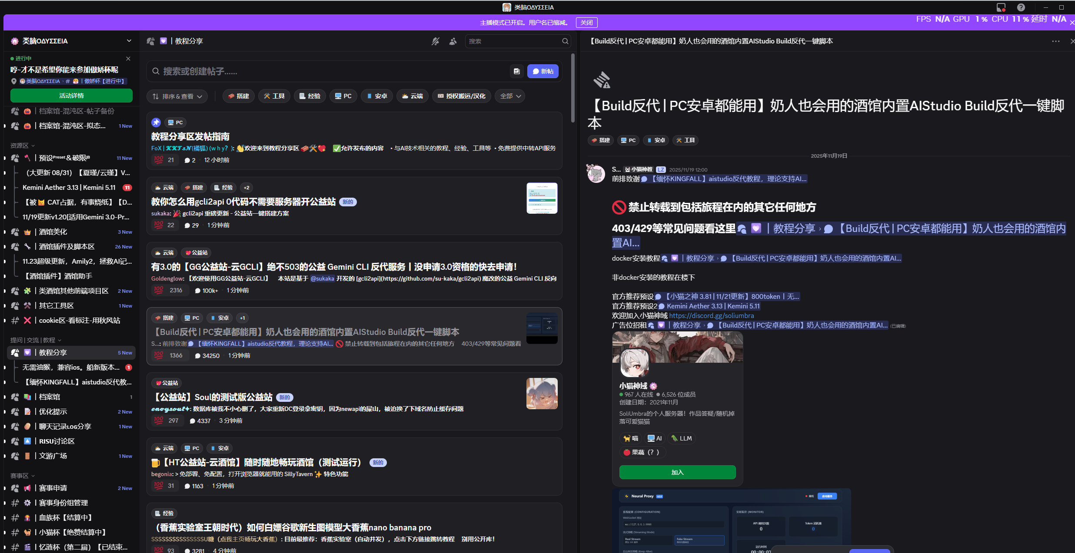Click the green 加入 join server button
The width and height of the screenshot is (1075, 553).
tap(677, 472)
